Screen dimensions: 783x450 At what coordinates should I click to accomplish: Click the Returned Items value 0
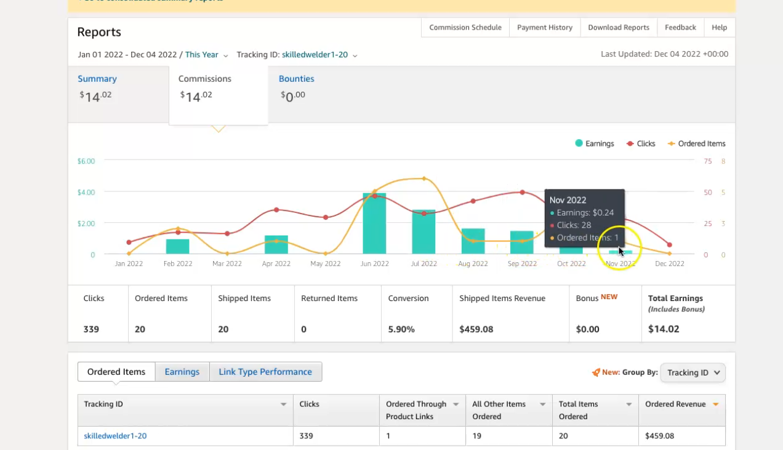click(303, 329)
